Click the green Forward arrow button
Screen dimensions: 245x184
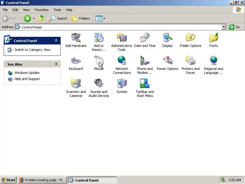pyautogui.click(x=27, y=18)
